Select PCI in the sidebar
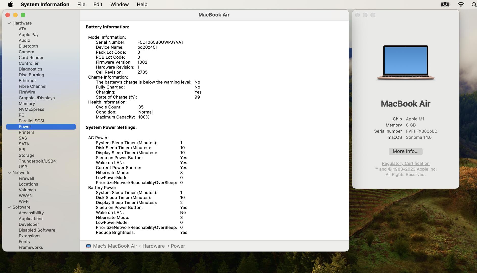 click(22, 115)
